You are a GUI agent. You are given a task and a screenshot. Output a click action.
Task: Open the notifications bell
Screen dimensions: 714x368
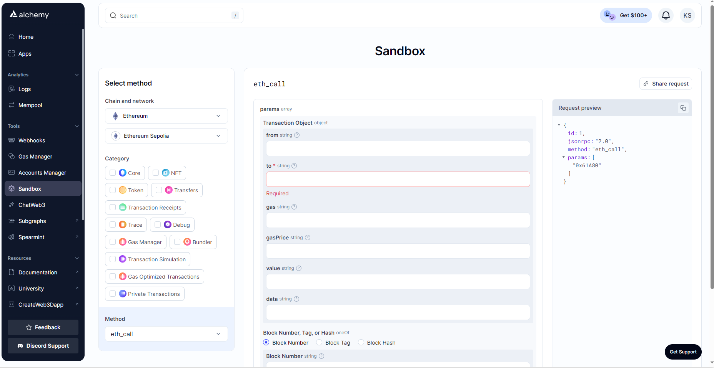(x=666, y=15)
